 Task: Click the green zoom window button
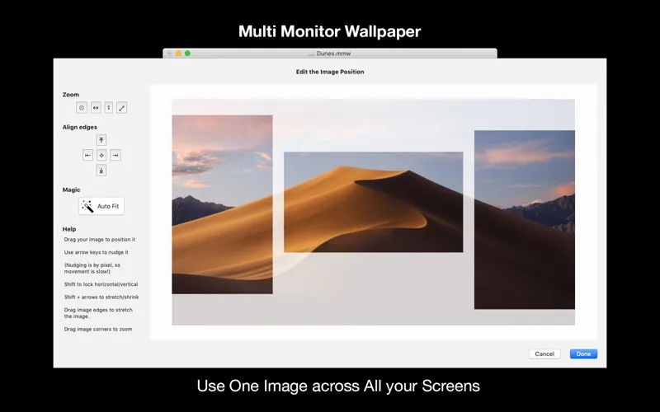pos(188,54)
